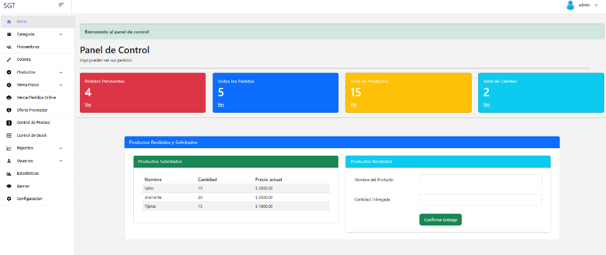606x255 pixels.
Task: Open Estadisticas bar chart icon
Action: click(9, 174)
